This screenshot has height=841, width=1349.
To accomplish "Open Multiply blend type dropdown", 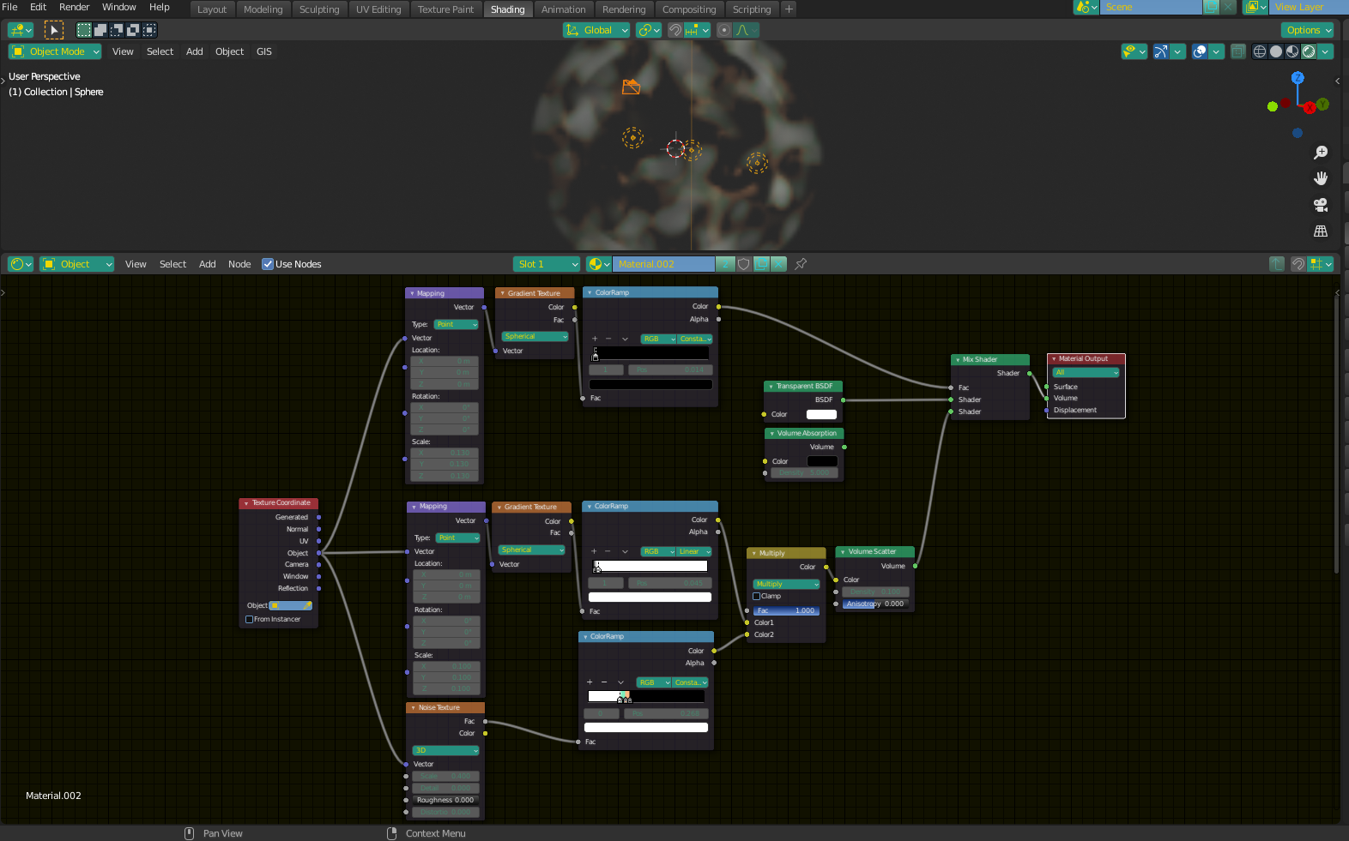I will [x=787, y=584].
